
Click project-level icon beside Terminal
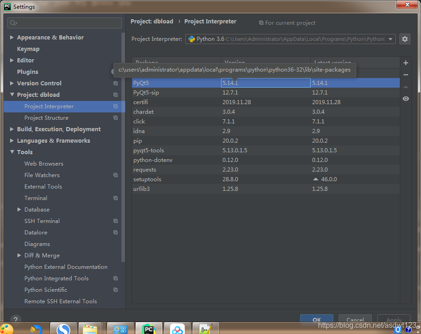point(115,198)
